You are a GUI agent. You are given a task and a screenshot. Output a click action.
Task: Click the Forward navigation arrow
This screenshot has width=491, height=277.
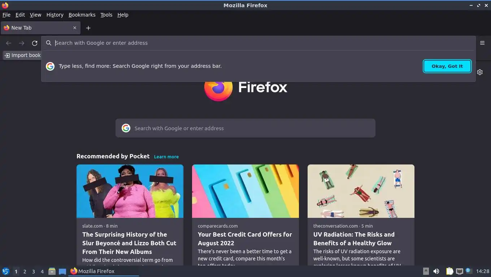[22, 43]
